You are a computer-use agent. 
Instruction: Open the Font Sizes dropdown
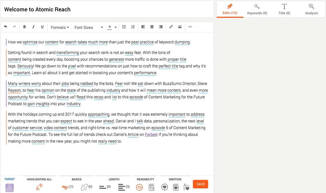[x=89, y=27]
